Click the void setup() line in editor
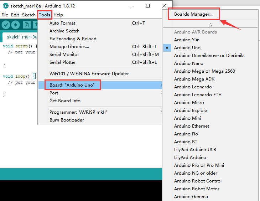 click(x=20, y=46)
